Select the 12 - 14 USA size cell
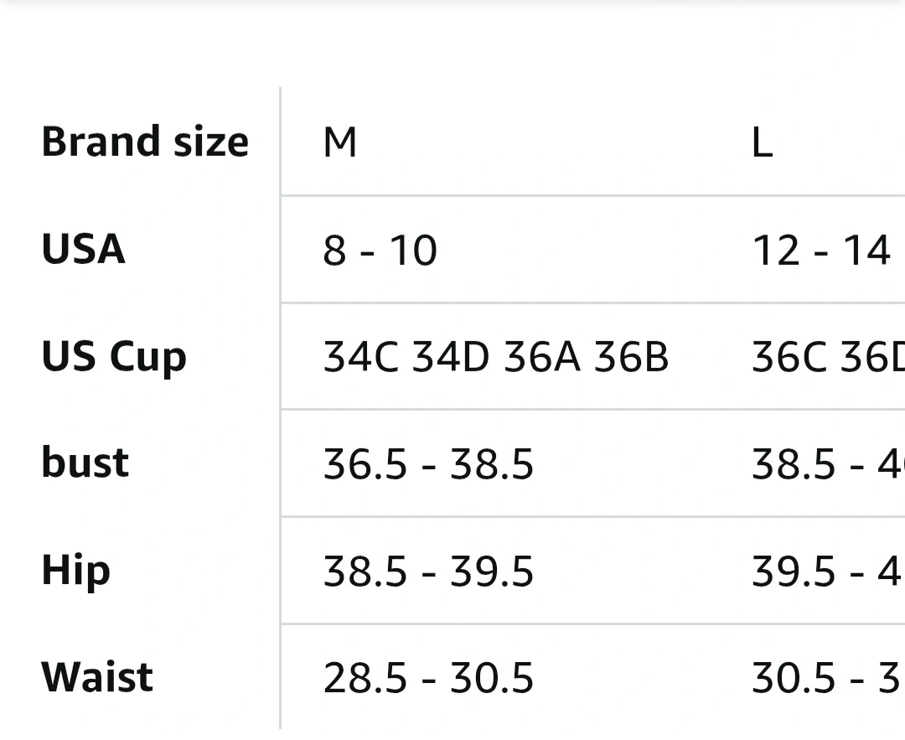Image resolution: width=905 pixels, height=740 pixels. (820, 251)
